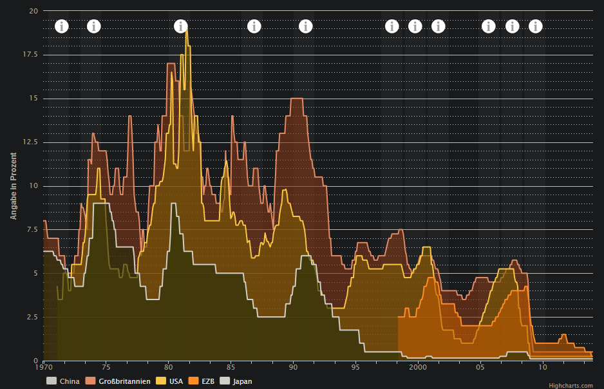
Task: Select the y-axis value 2.5
Action: coord(32,317)
